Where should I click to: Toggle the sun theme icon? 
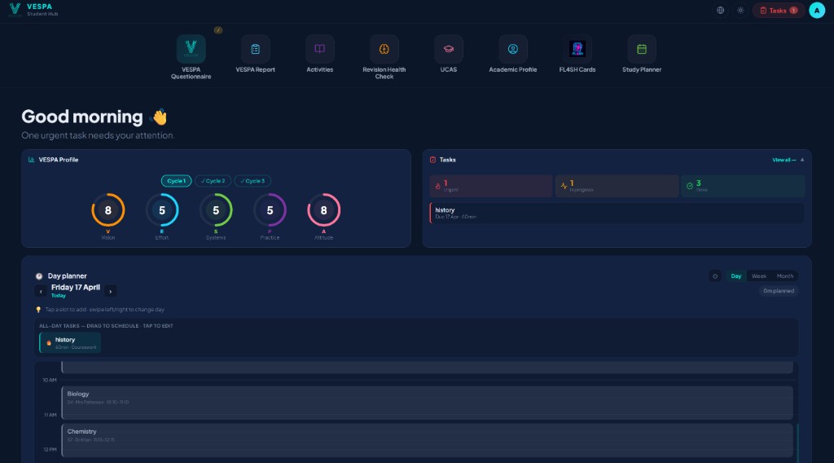[x=740, y=10]
